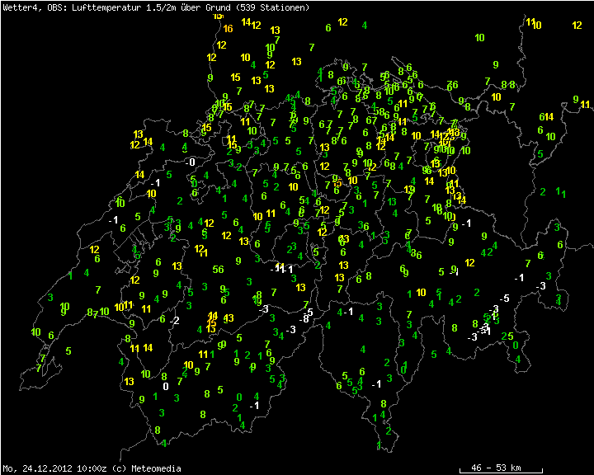
Task: Click green 10 near top-right of map
Action: tap(479, 37)
